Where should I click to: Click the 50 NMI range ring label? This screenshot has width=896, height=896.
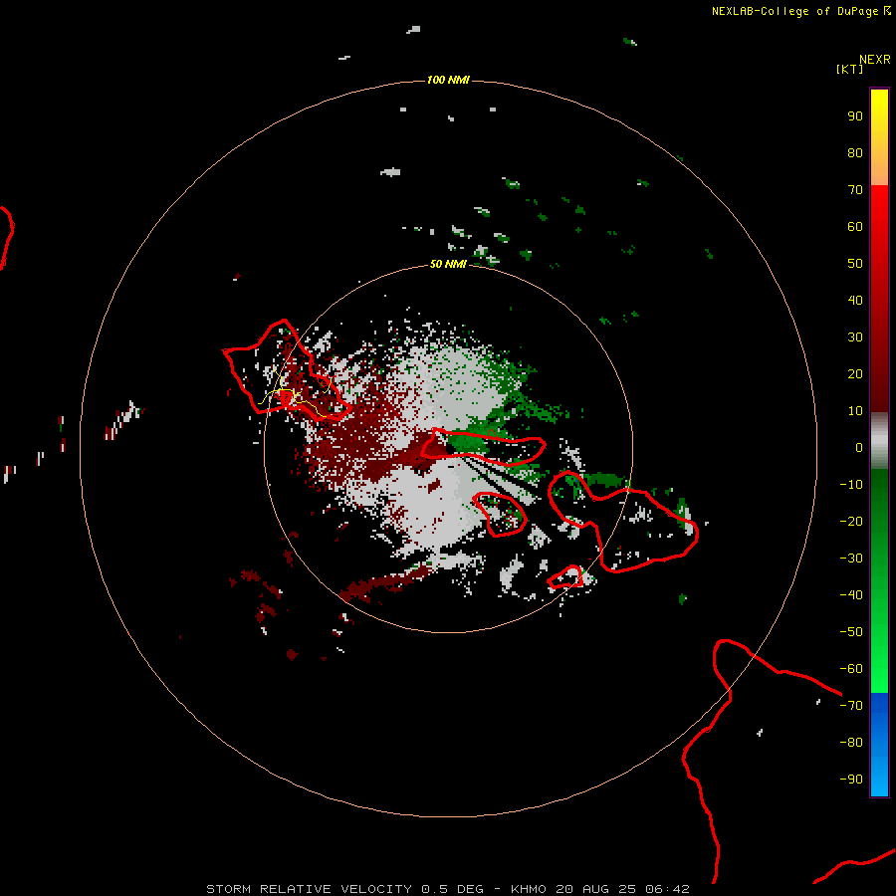pyautogui.click(x=448, y=264)
